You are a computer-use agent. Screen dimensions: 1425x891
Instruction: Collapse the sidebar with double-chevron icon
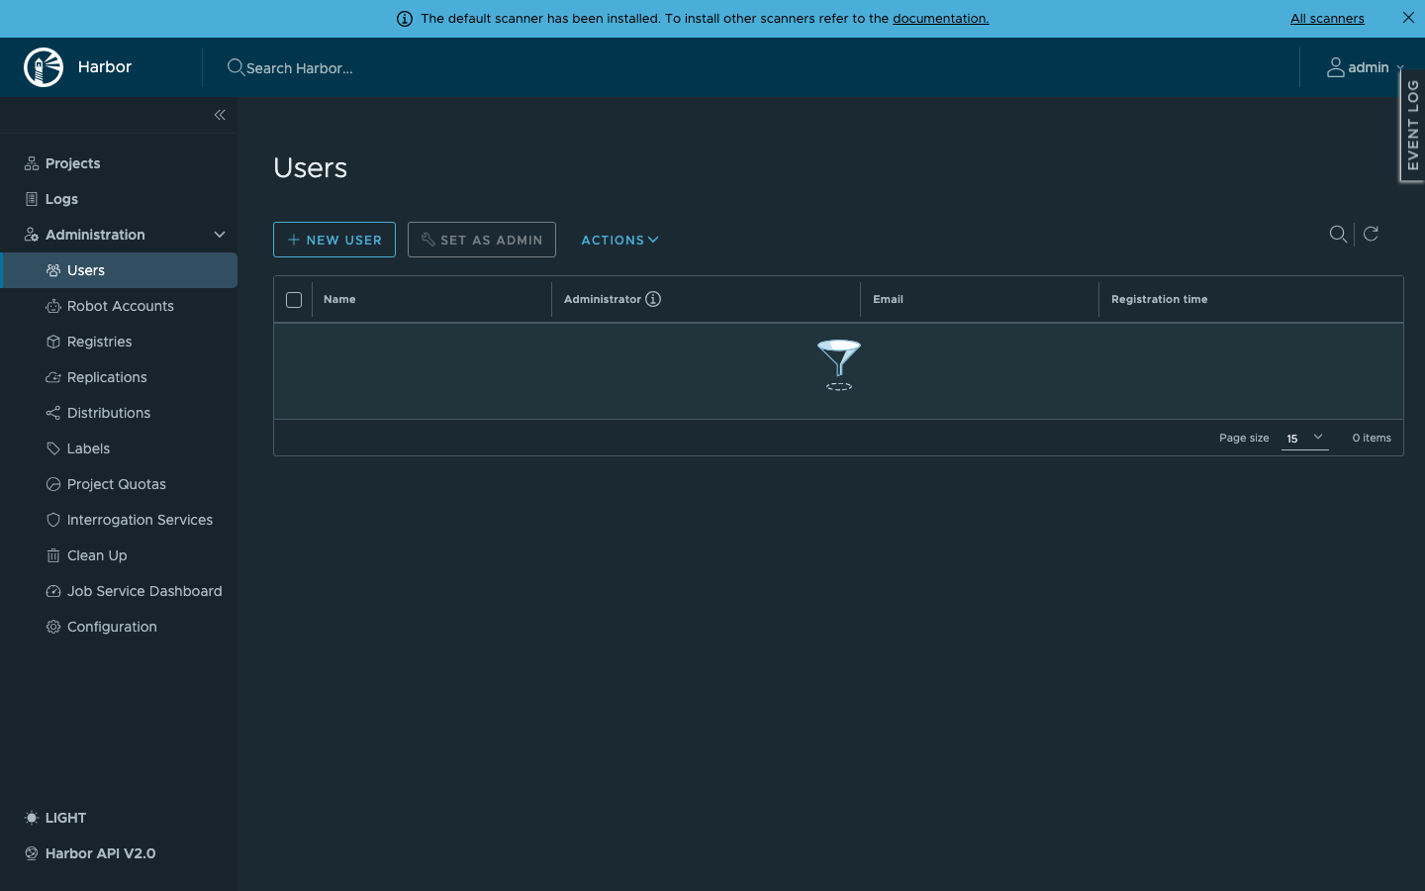tap(220, 115)
